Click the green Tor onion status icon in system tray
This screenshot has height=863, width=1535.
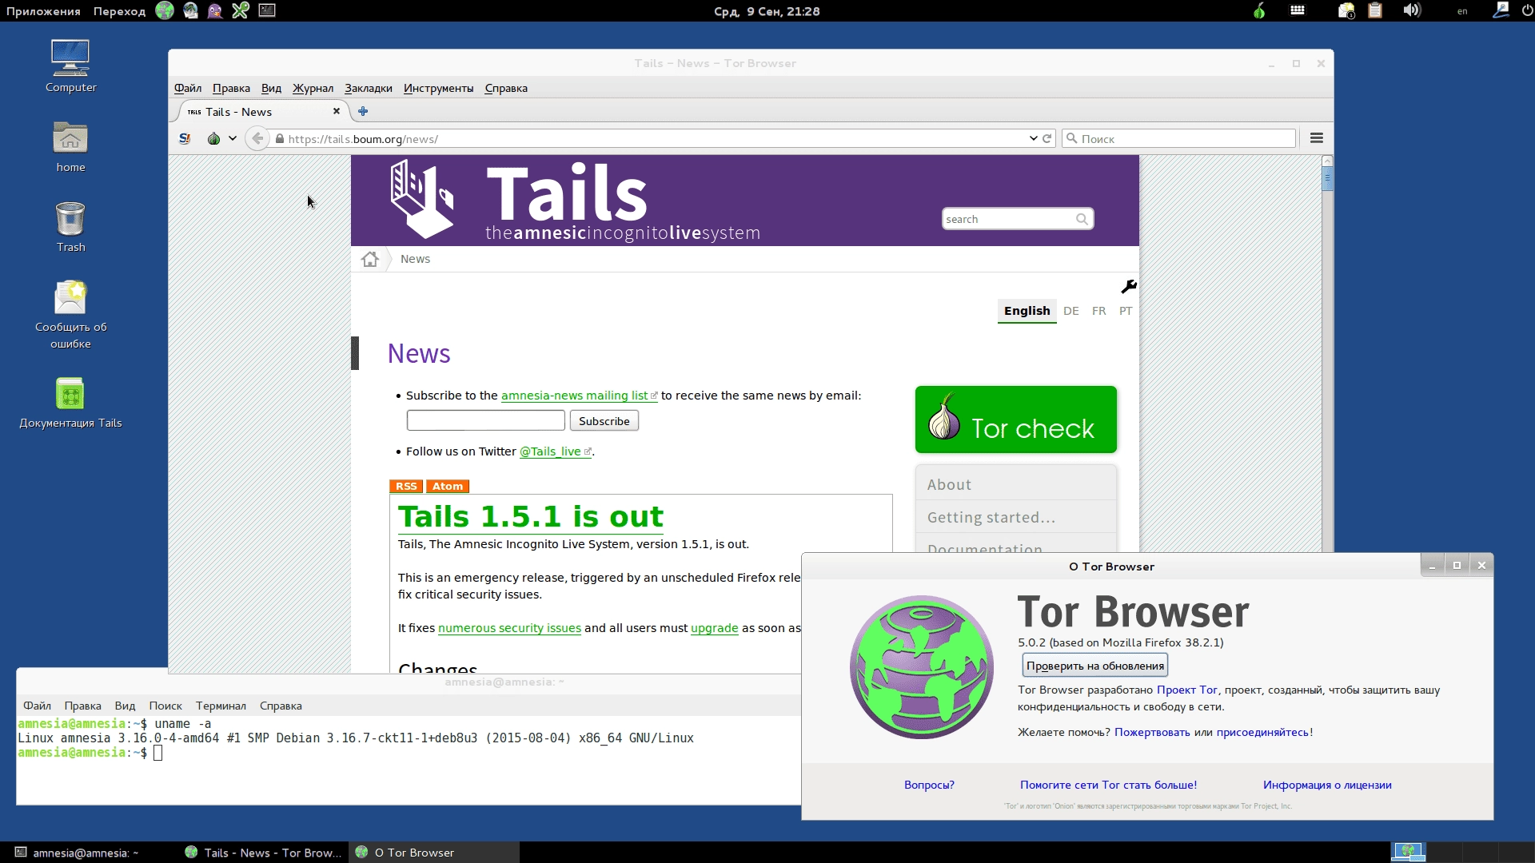(x=1259, y=10)
